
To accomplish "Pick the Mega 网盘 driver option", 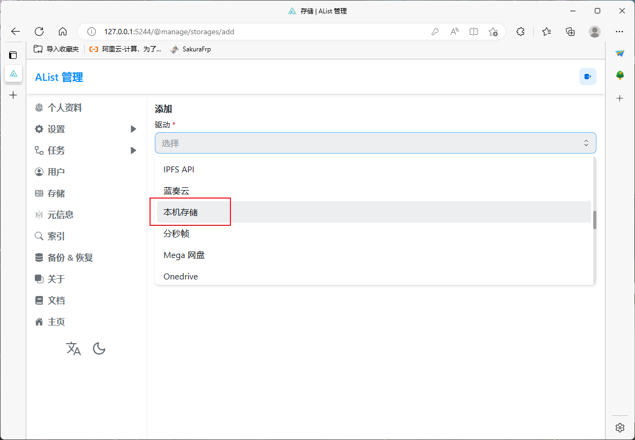I will [x=184, y=255].
